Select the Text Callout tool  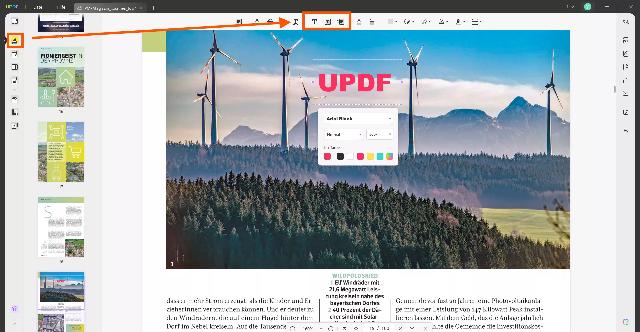click(341, 22)
